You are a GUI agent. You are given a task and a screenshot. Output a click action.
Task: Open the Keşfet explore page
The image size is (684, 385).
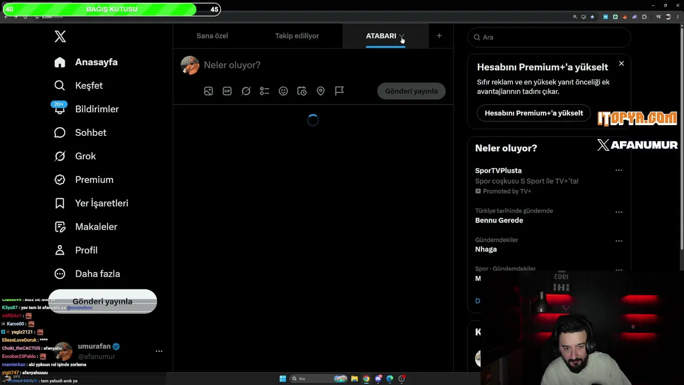79,86
